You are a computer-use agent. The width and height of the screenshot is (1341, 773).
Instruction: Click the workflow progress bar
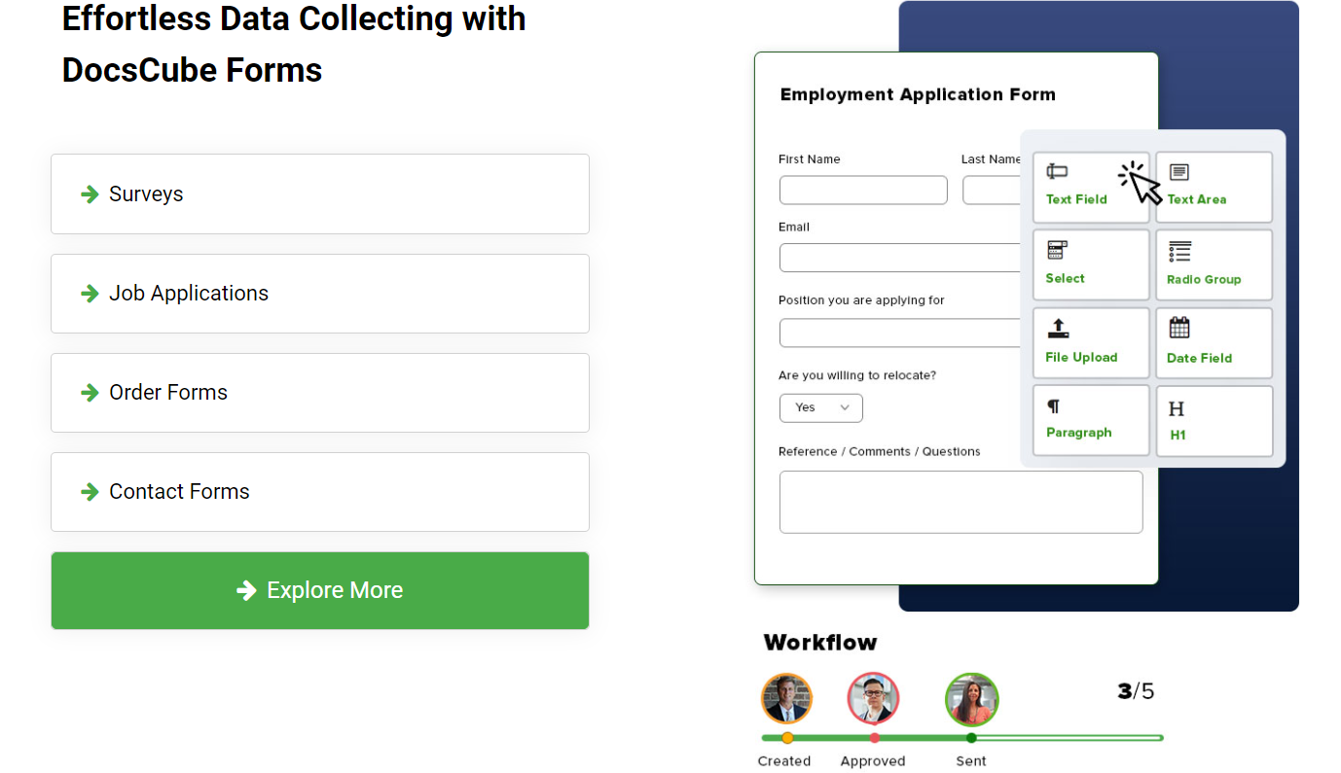point(961,738)
